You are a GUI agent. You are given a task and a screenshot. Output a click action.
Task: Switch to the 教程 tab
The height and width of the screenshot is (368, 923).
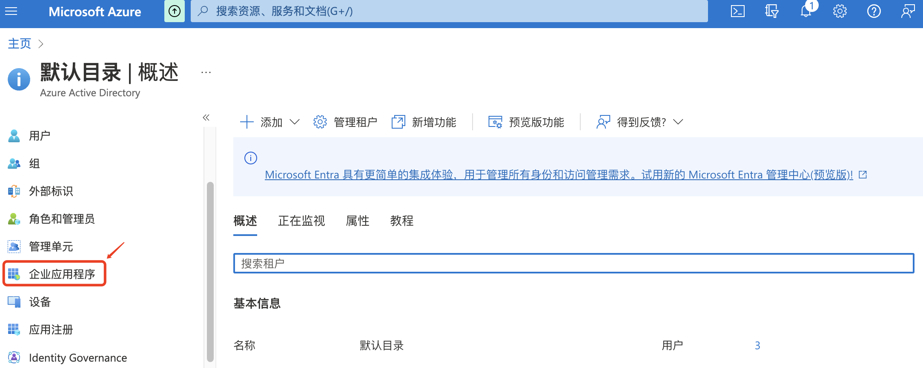[x=402, y=221]
